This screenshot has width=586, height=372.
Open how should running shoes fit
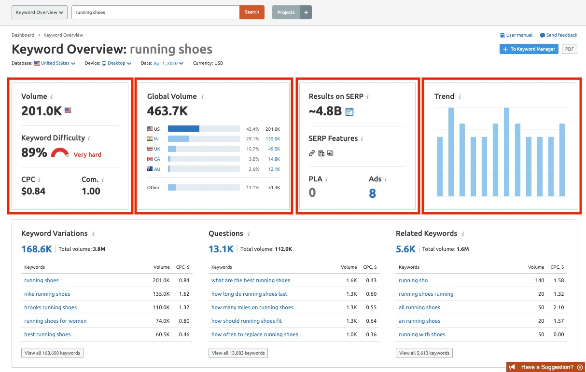tap(247, 321)
